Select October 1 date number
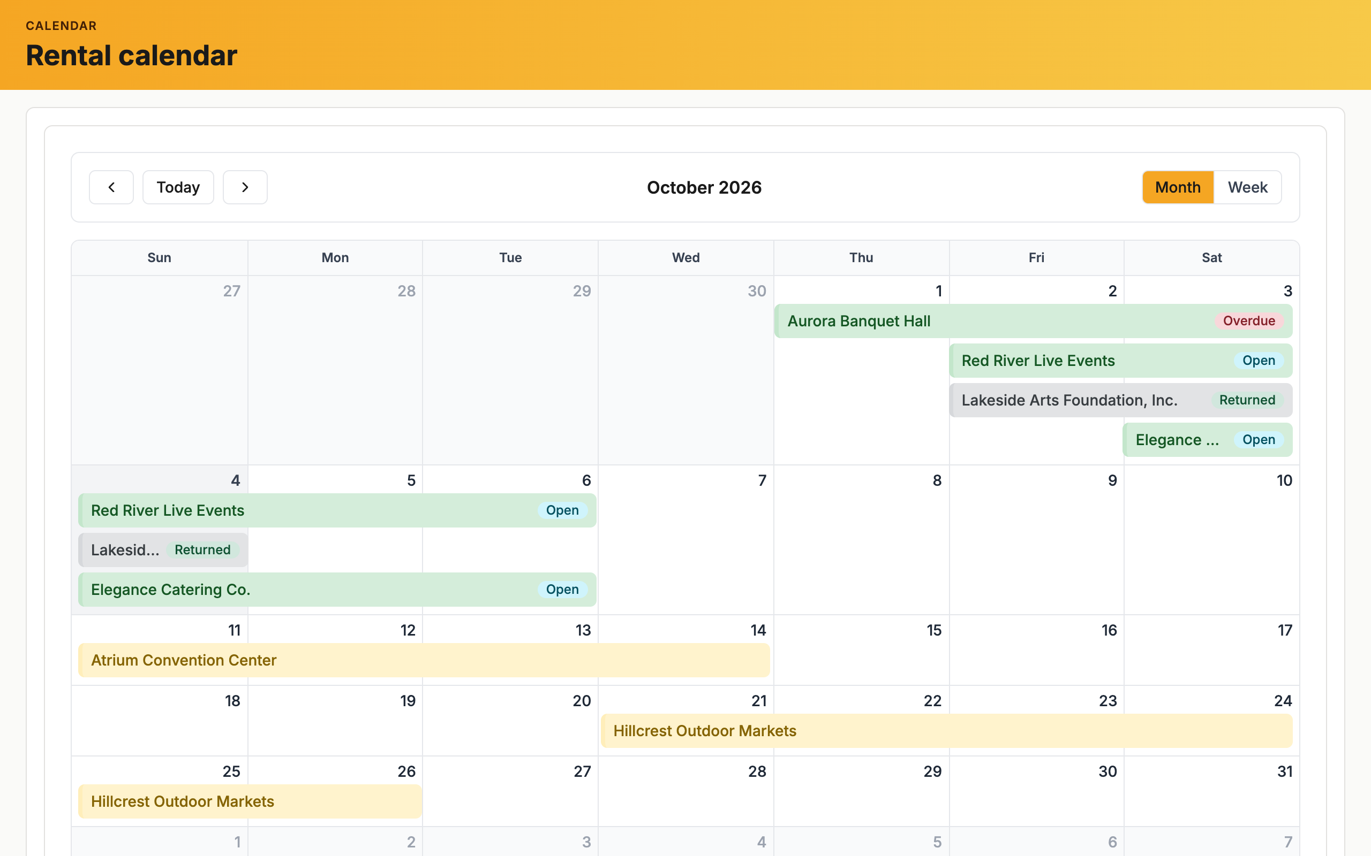The height and width of the screenshot is (856, 1371). coord(939,291)
